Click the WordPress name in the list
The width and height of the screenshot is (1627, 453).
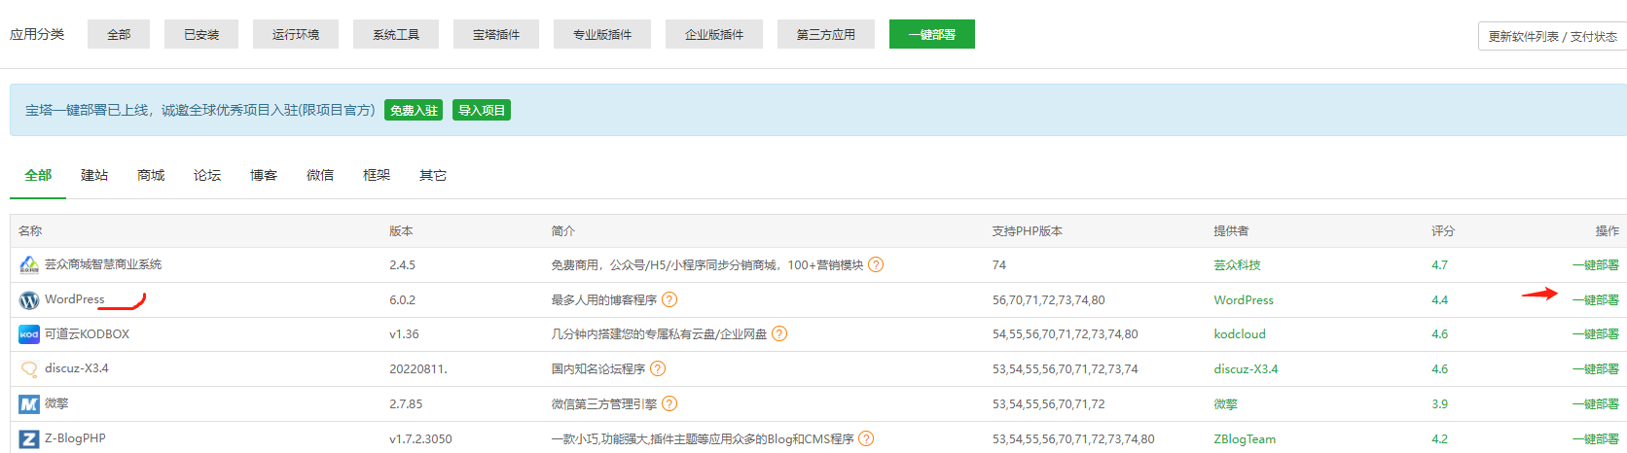75,298
